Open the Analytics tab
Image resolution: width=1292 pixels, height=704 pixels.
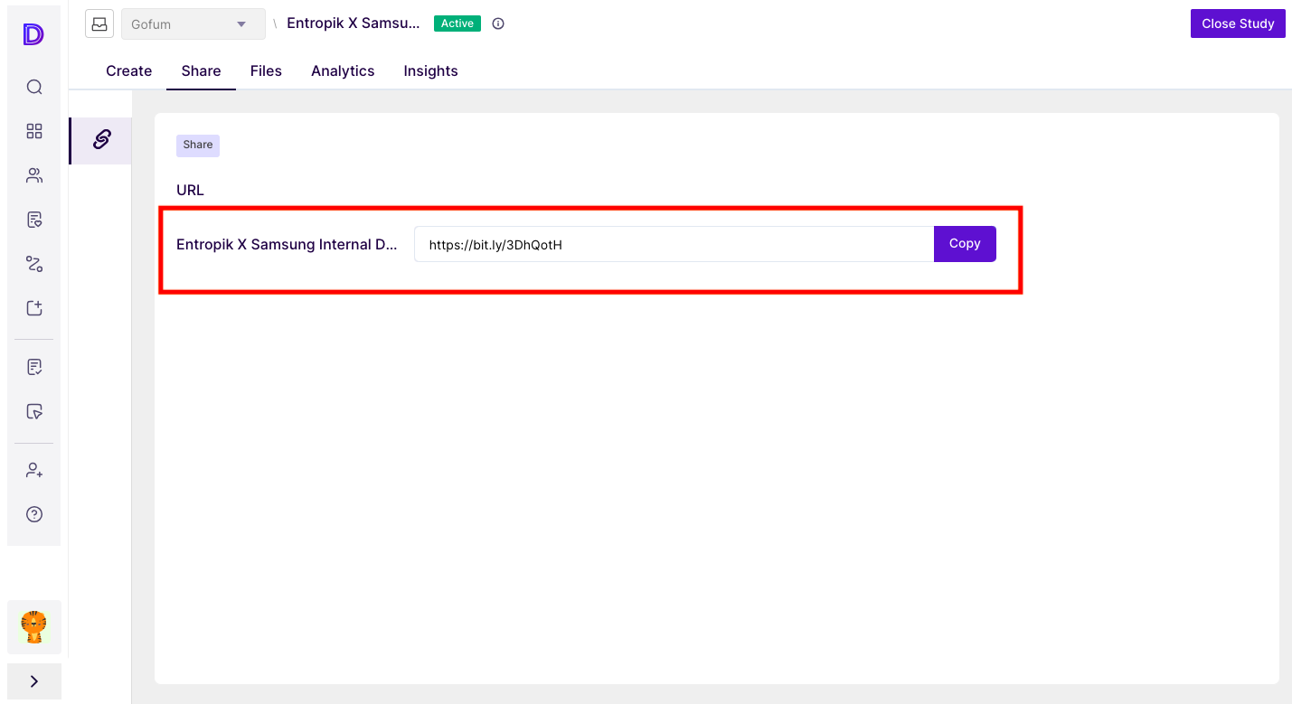click(343, 70)
